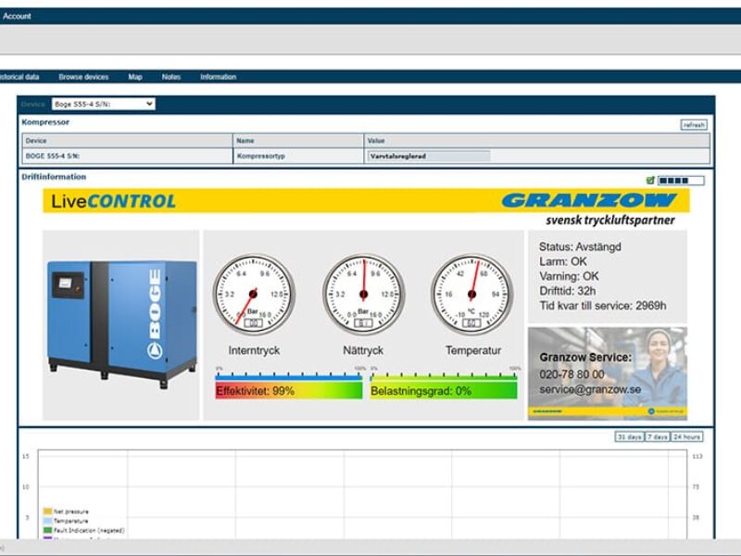741x556 pixels.
Task: Open the Device selection dropdown
Action: point(103,105)
